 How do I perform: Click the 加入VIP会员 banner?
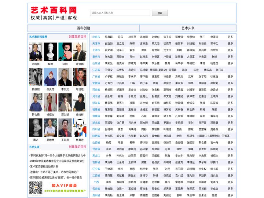coord(65,188)
